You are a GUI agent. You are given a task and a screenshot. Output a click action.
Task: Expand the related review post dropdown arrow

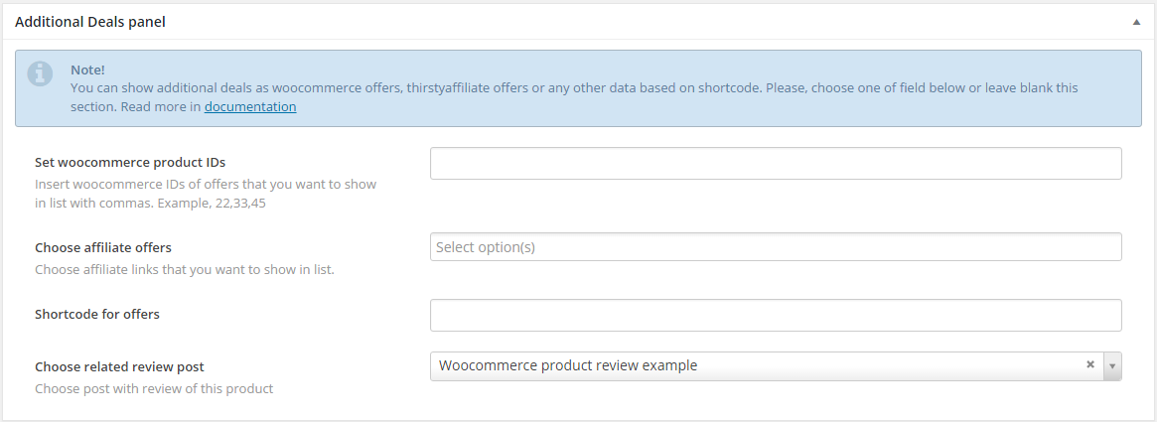[1112, 365]
